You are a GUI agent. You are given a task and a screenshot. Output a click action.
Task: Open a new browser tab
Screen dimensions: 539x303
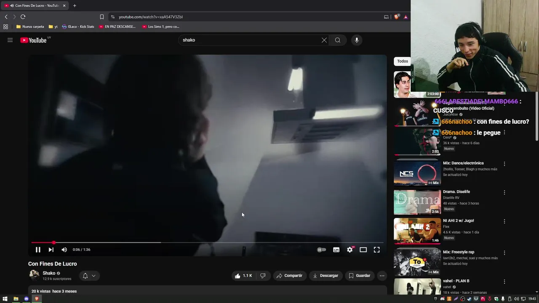(x=75, y=5)
